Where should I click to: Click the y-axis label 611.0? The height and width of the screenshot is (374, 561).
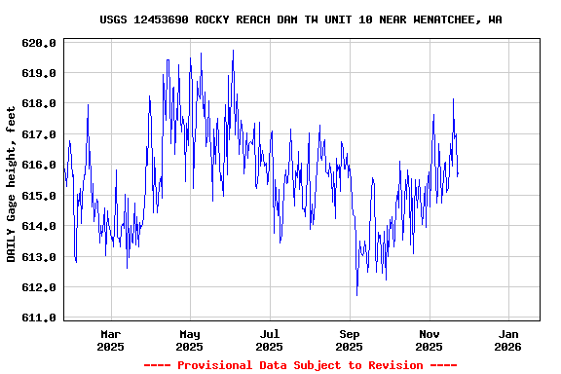pyautogui.click(x=39, y=318)
